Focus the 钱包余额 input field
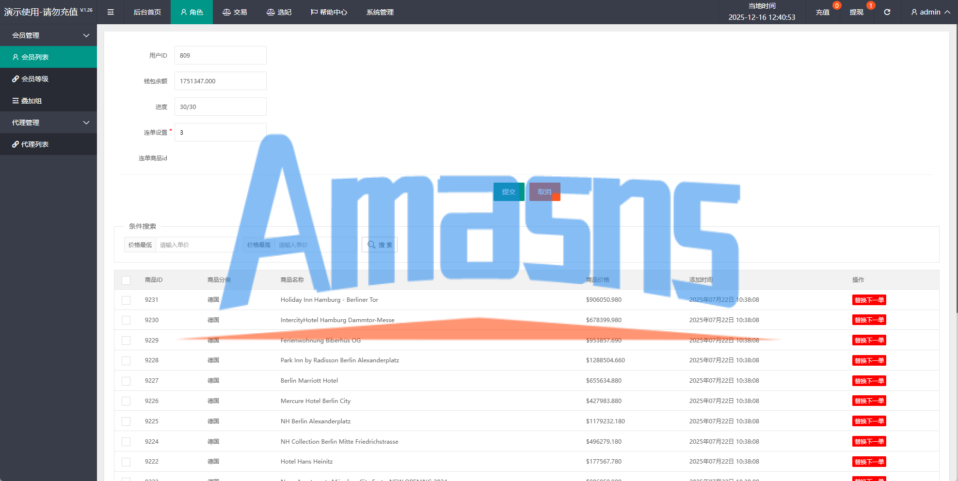The image size is (958, 481). (x=221, y=81)
